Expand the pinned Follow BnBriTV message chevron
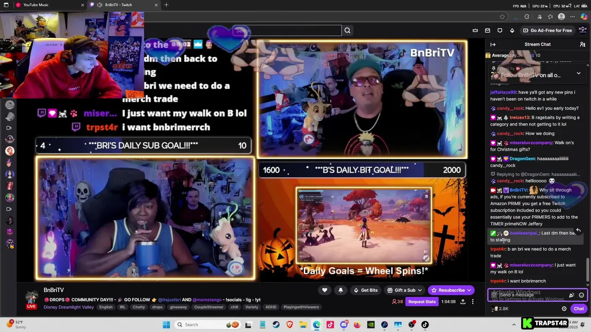Image resolution: width=591 pixels, height=332 pixels. tap(579, 73)
